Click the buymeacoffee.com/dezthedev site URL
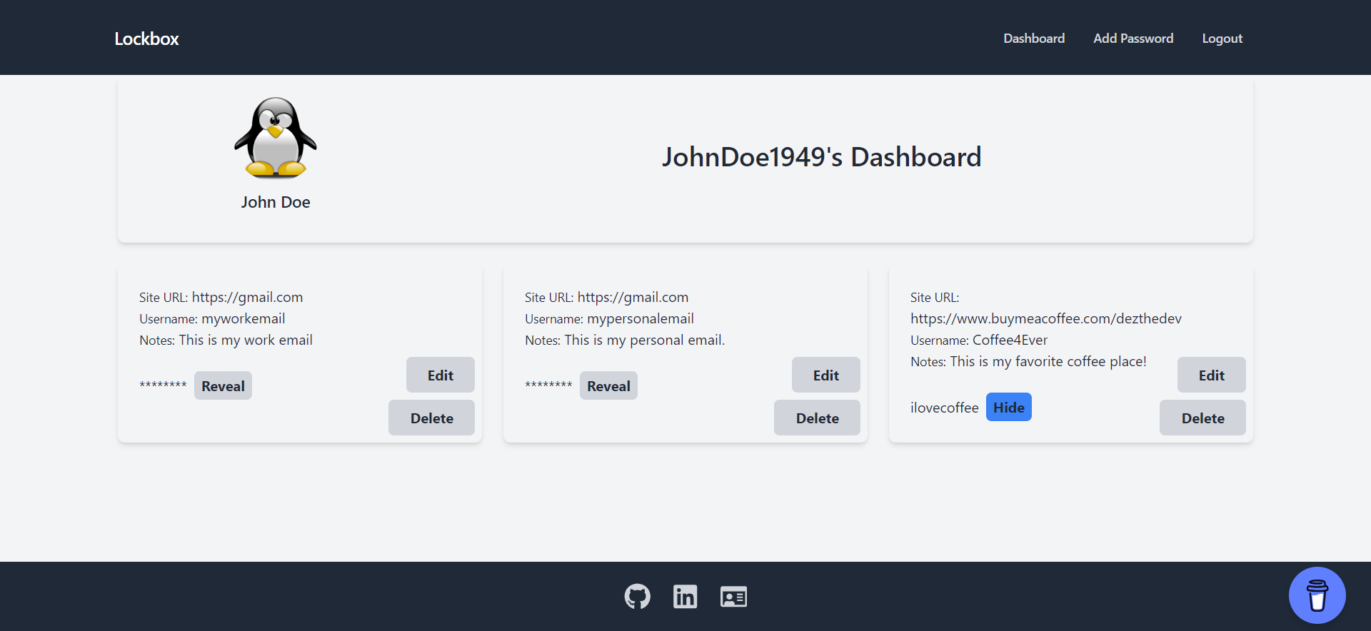The height and width of the screenshot is (631, 1371). click(x=1045, y=318)
